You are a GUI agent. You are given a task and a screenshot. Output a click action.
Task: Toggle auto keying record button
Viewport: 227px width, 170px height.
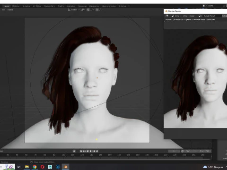coord(74,151)
